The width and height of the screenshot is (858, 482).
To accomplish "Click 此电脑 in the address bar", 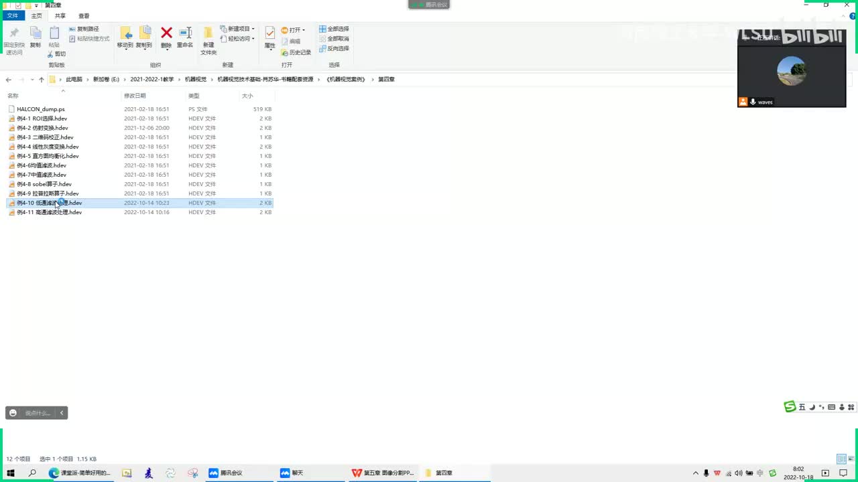I will pos(74,79).
